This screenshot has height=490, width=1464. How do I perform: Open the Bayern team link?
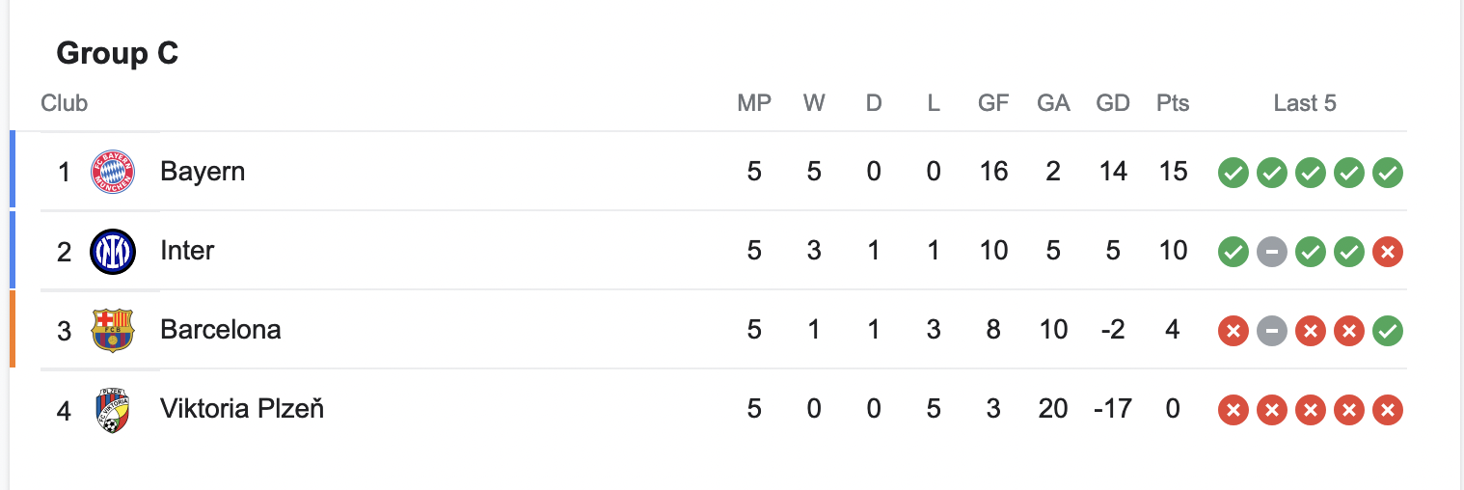[x=203, y=172]
